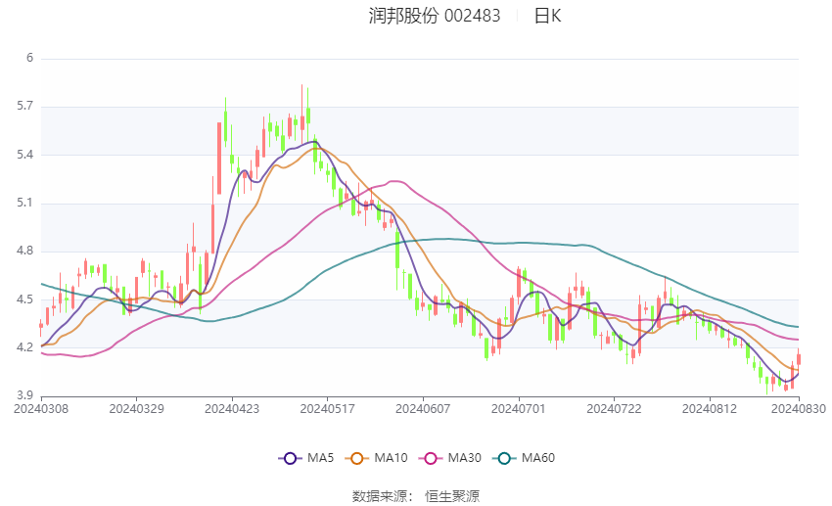Click the x-axis date 20240423
Image resolution: width=832 pixels, height=506 pixels.
[232, 409]
